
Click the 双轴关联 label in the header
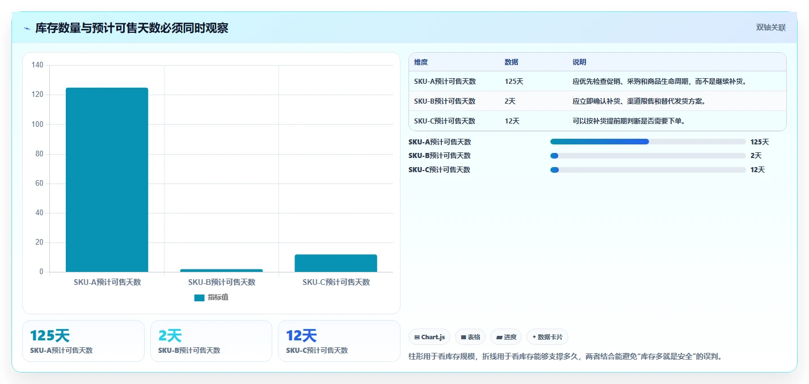770,28
